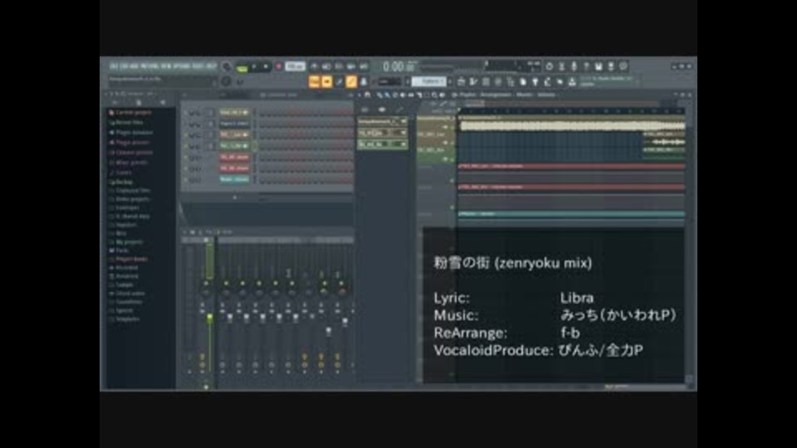Viewport: 797px width, 448px height.
Task: Click the view browser toolbar icon
Action: 510,82
